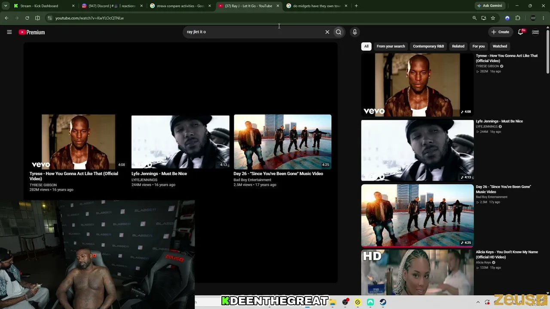Select the address bar URL

click(x=89, y=18)
